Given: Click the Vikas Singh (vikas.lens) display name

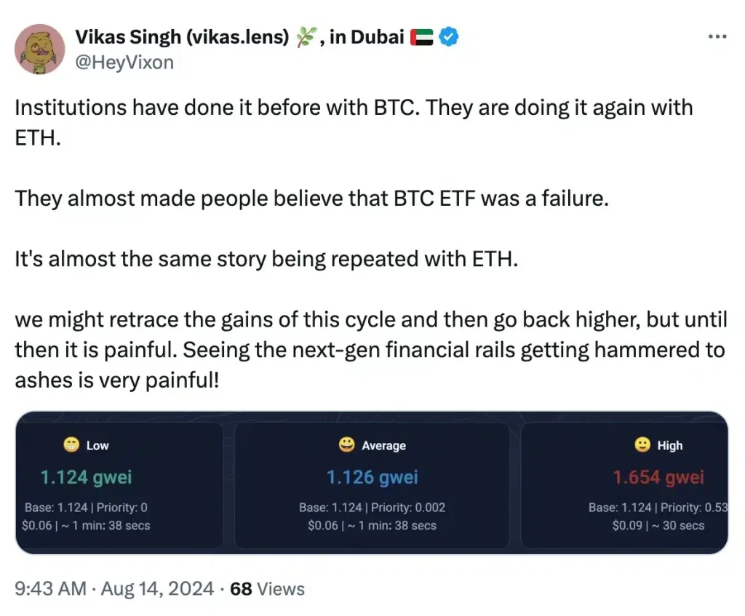Looking at the screenshot, I should pos(182,37).
